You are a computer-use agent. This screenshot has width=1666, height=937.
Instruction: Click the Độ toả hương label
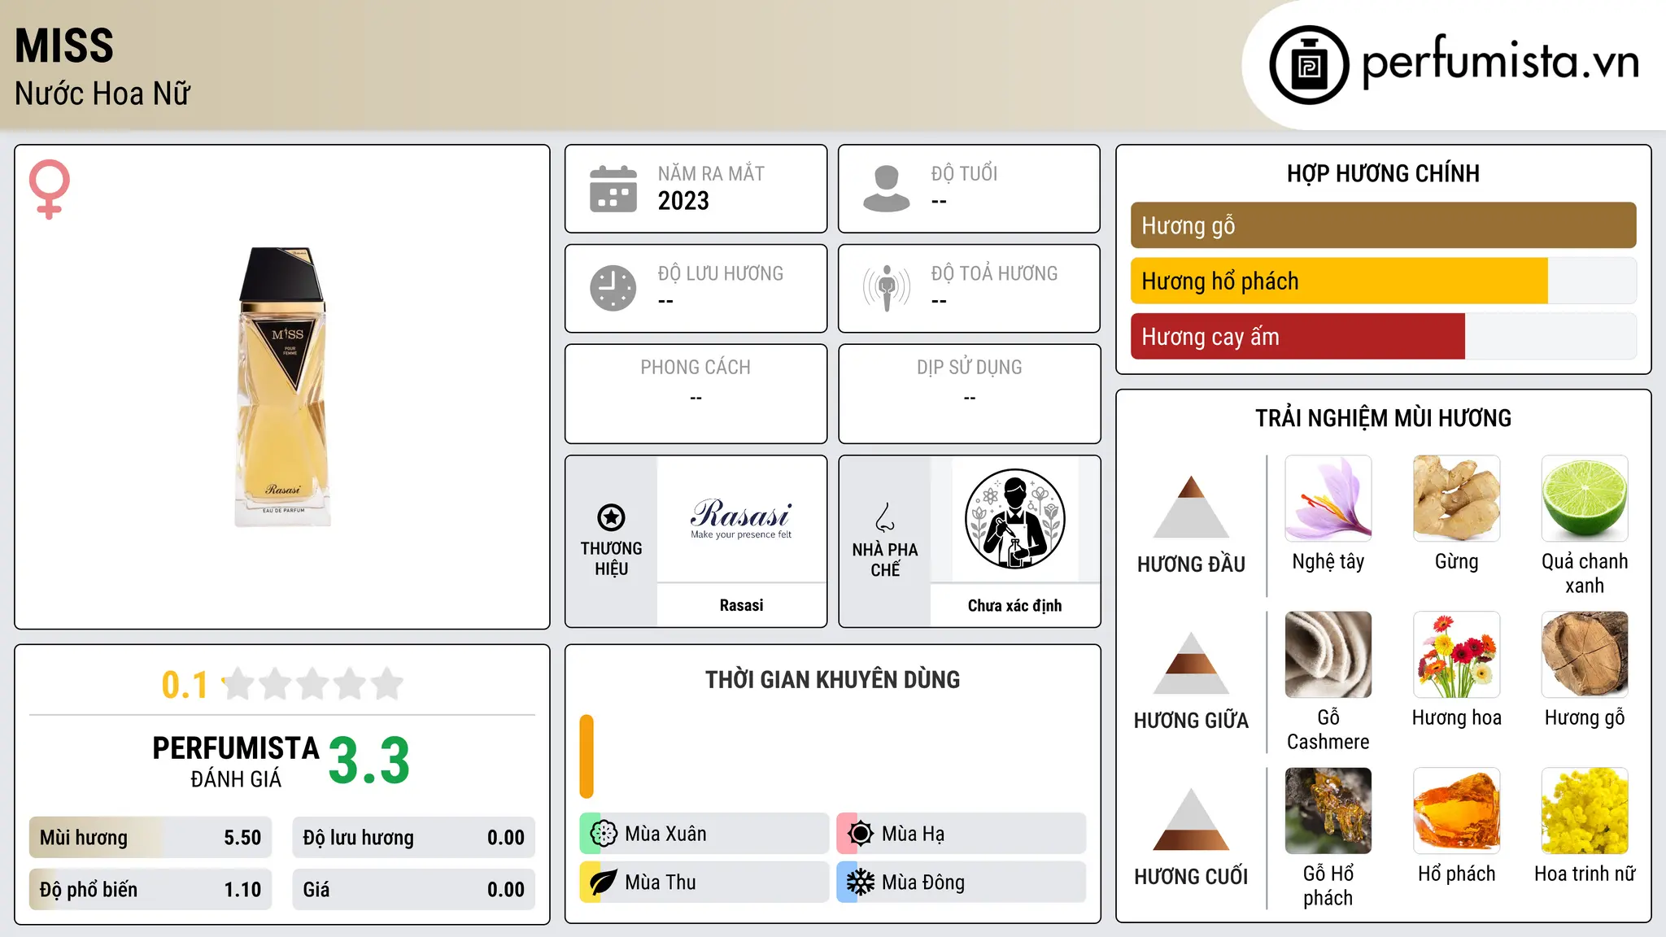(x=994, y=273)
